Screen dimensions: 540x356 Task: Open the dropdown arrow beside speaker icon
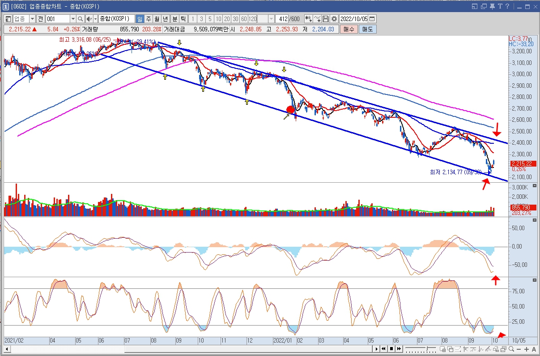95,19
